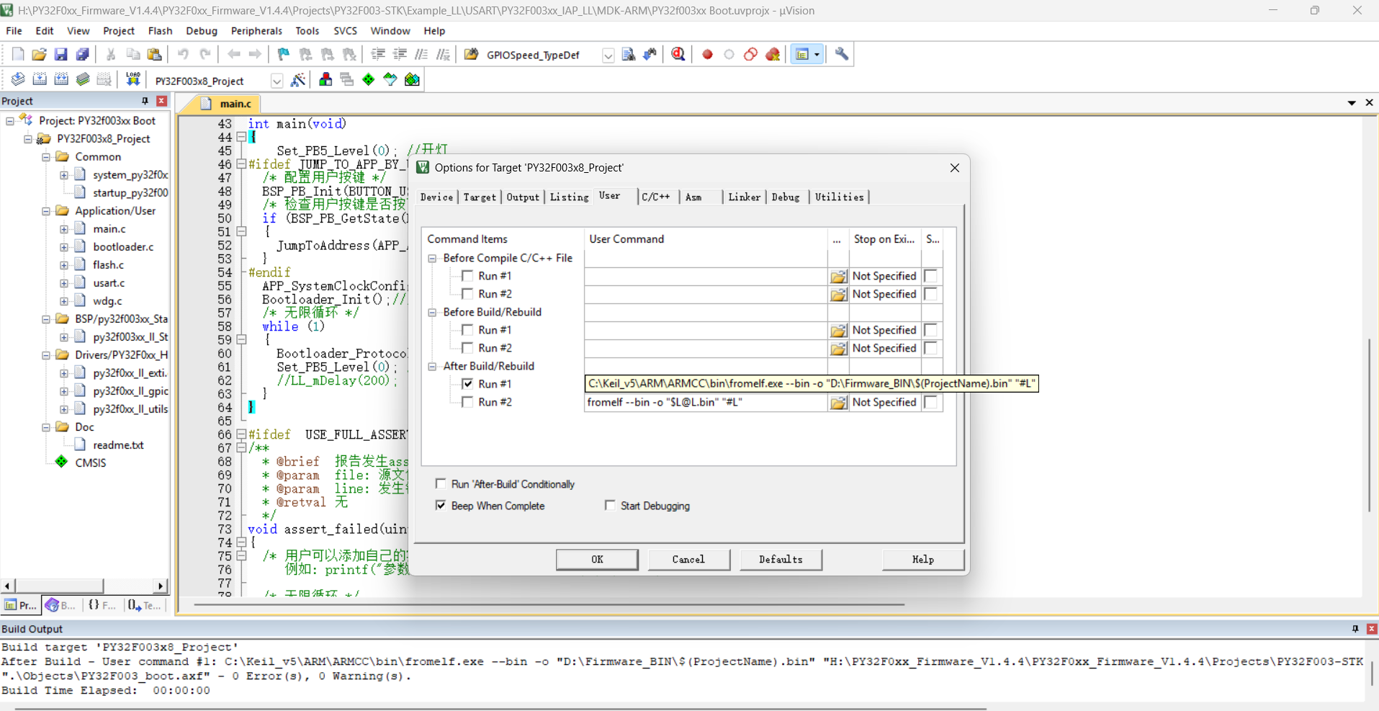Click the Download LOAD icon
This screenshot has height=711, width=1379.
tap(132, 79)
